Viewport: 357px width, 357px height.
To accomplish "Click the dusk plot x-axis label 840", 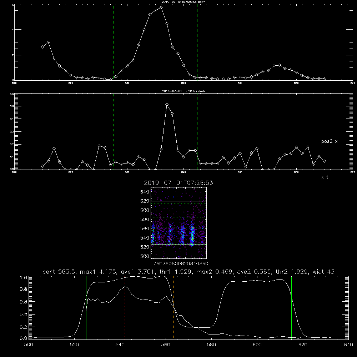I will [x=183, y=172].
